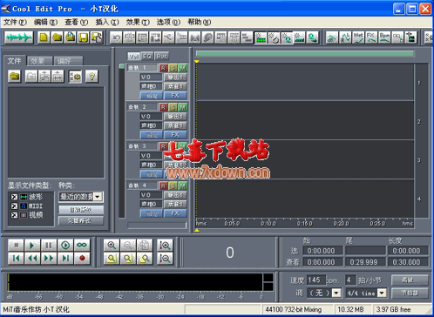The height and width of the screenshot is (317, 434).
Task: Click the zoom in horizontally icon
Action: point(112,246)
